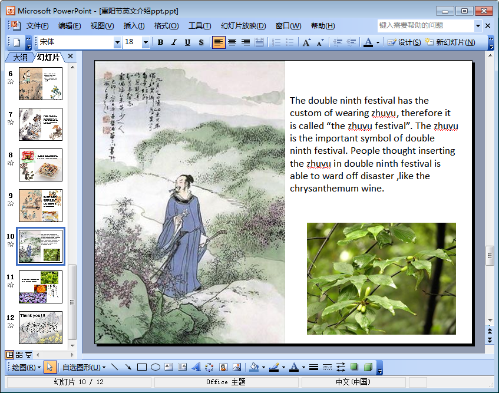
Task: Insert a diagram or organization chart
Action: (209, 367)
